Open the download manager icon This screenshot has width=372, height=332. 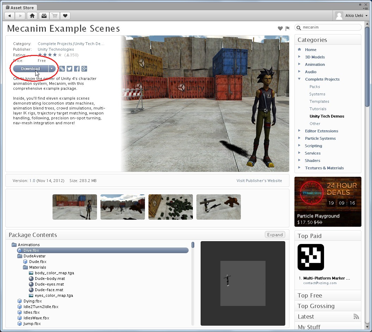[44, 16]
